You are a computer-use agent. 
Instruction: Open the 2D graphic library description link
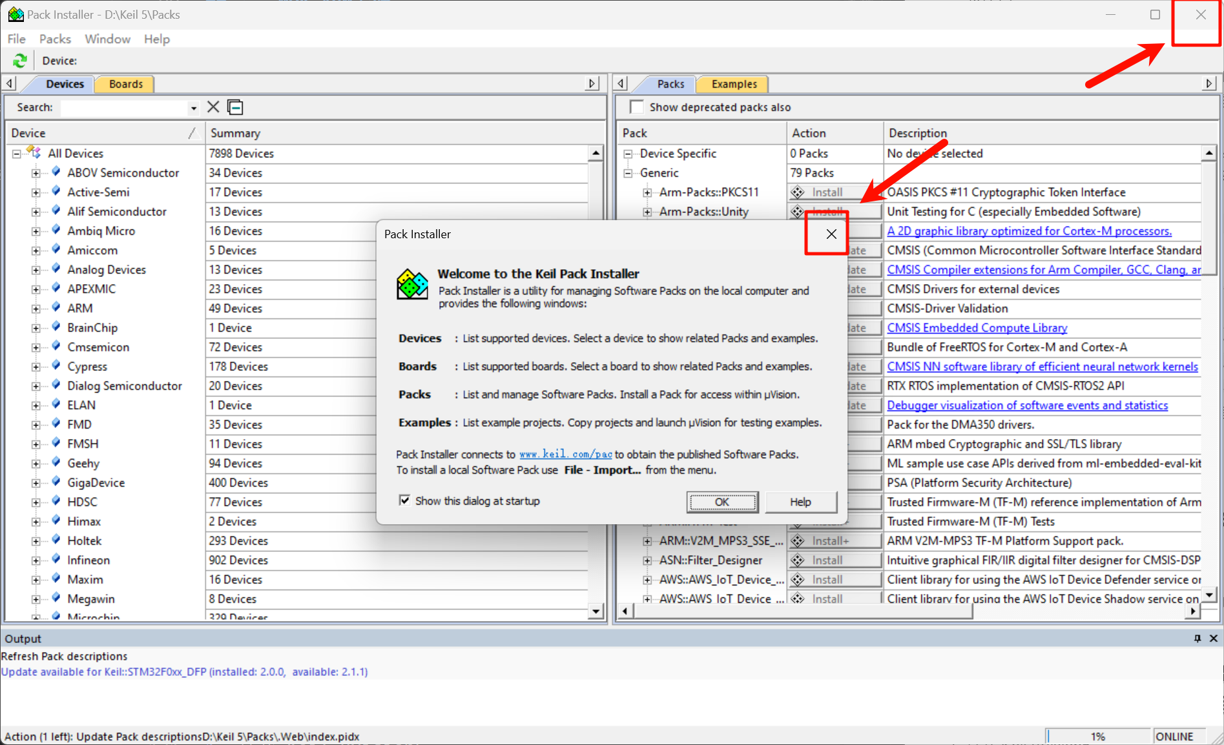(x=1029, y=231)
